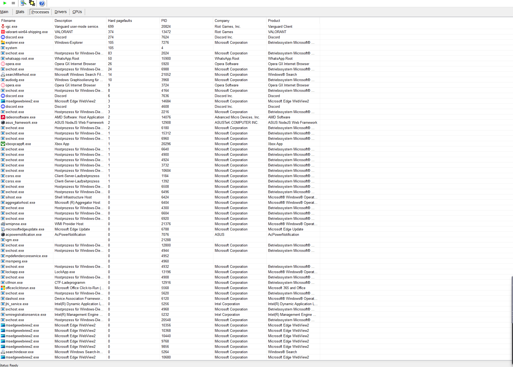Select the Discord icon beside discord.exe
513x367 pixels.
(3, 37)
